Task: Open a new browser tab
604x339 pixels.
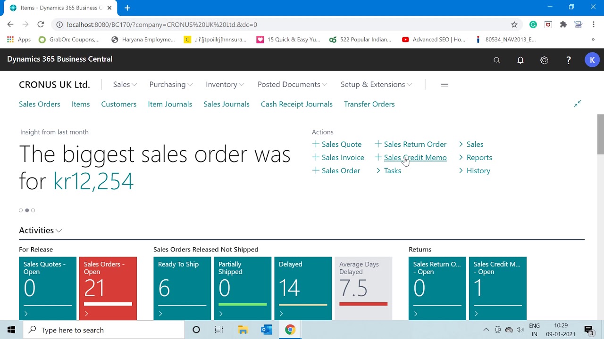Action: 127,8
